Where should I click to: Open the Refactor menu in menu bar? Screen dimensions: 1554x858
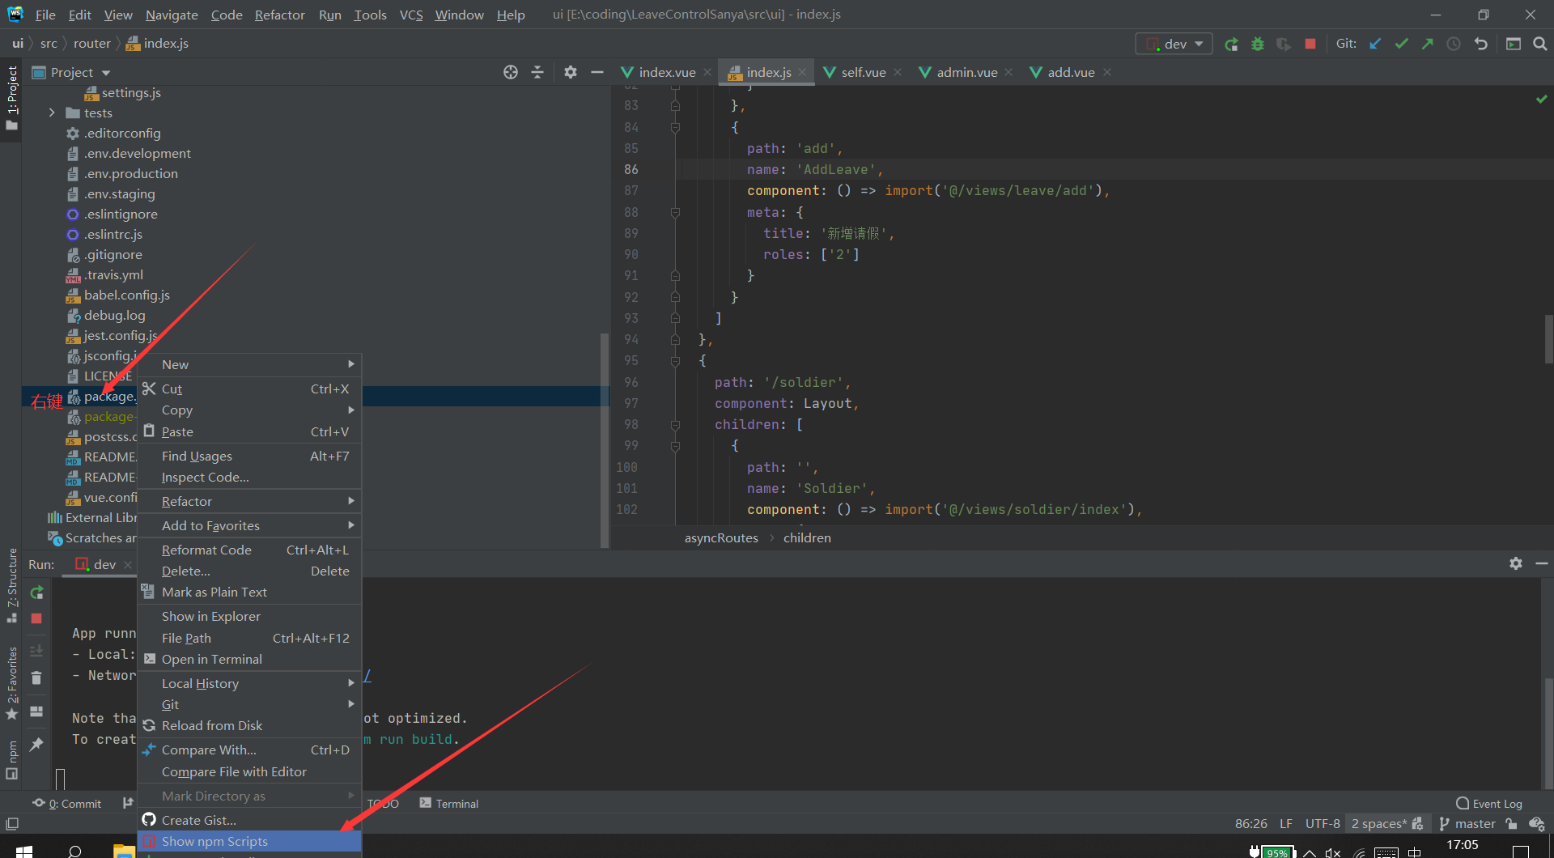[279, 15]
